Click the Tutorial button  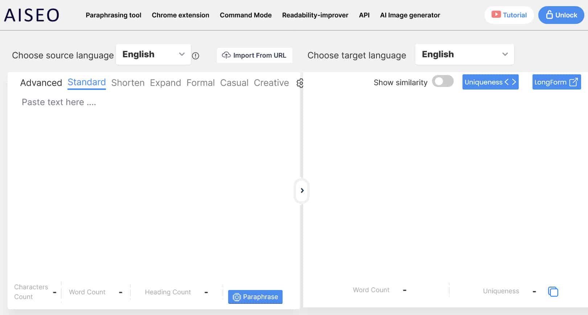509,15
